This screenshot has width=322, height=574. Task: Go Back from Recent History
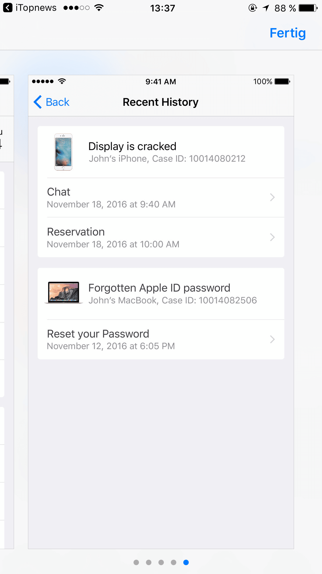click(x=52, y=102)
